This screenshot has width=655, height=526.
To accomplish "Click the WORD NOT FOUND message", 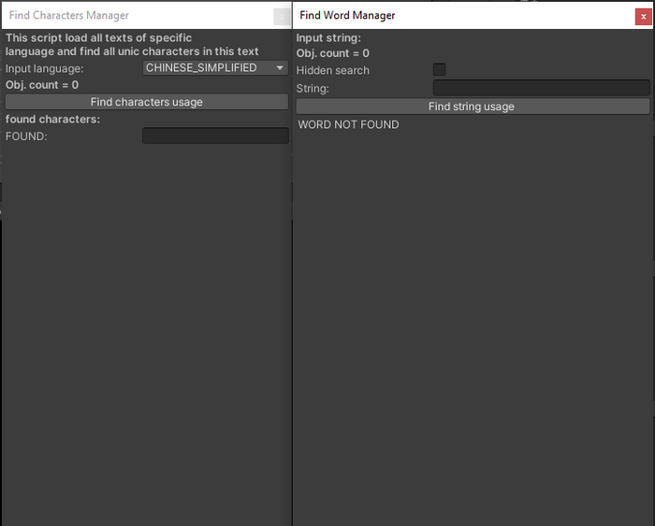I will click(348, 124).
